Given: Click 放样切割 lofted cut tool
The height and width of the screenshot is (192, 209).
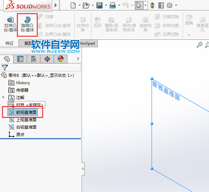Looking at the screenshot, I should click(167, 26).
